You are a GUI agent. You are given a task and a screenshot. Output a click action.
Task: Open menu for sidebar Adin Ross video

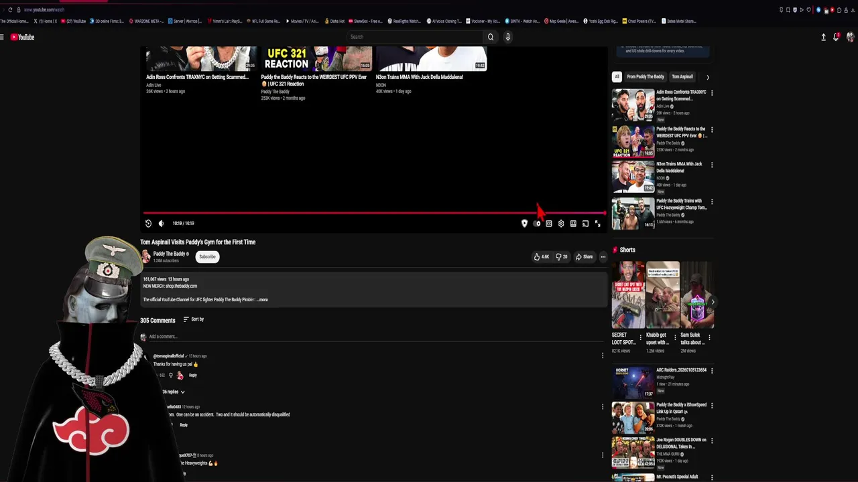[x=712, y=93]
